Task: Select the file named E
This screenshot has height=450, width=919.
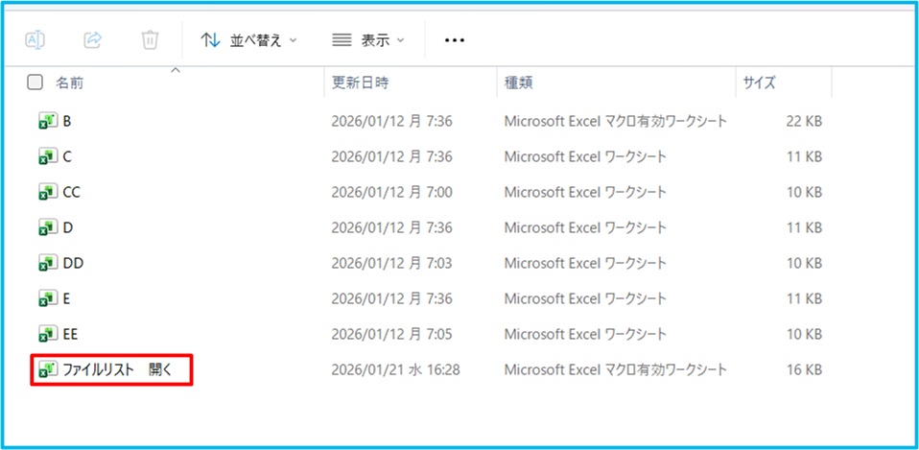Action: click(x=67, y=298)
